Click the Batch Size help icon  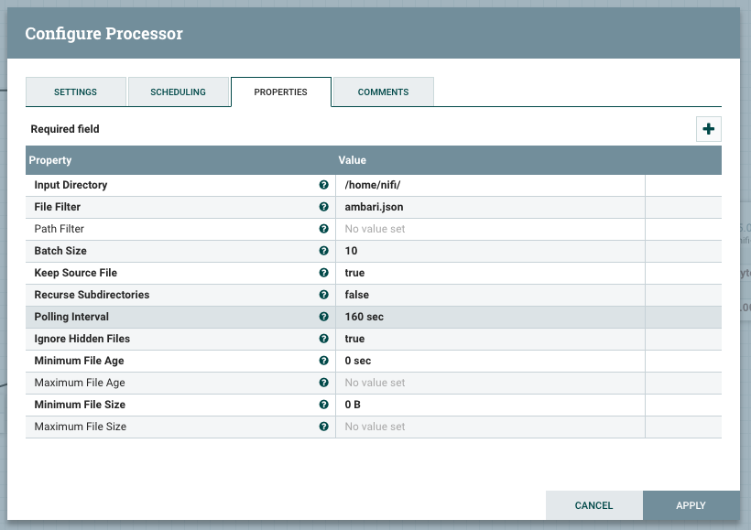pos(323,251)
